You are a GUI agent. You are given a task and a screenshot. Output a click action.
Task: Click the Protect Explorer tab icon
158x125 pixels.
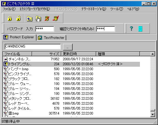[x=6, y=37]
